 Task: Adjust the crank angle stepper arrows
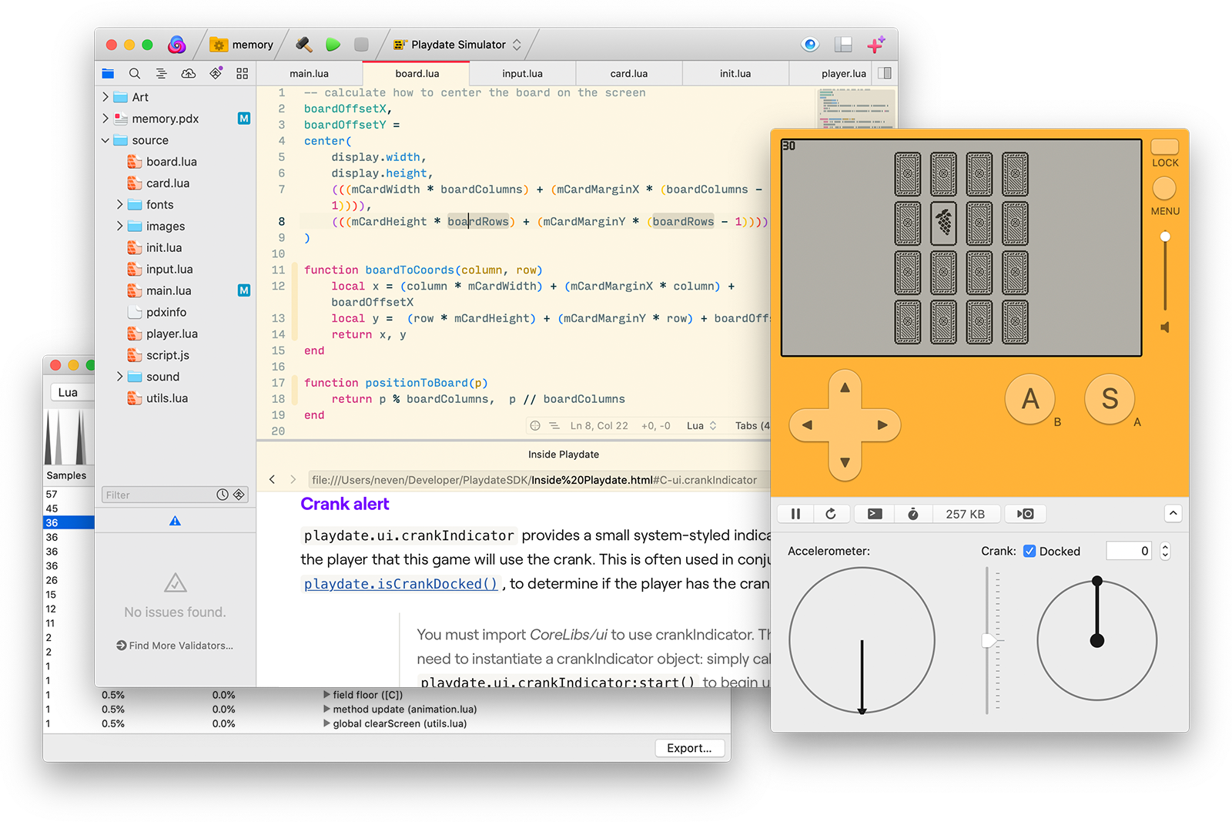[x=1165, y=551]
